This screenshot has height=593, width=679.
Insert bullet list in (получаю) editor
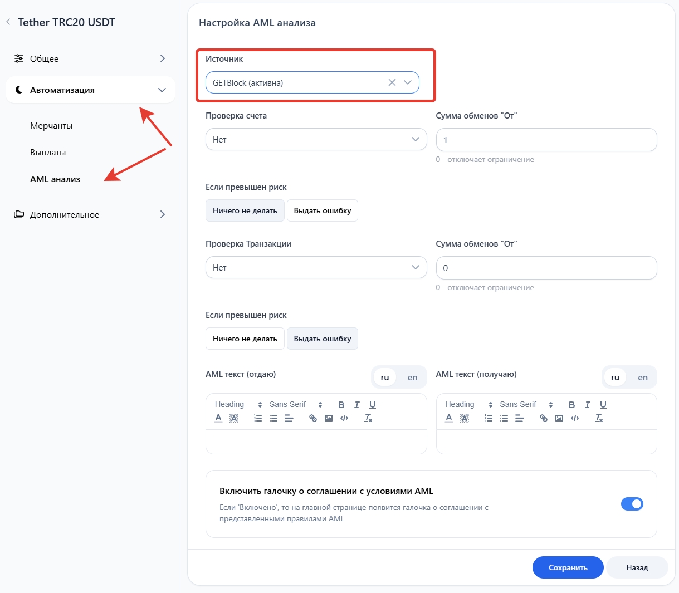click(504, 418)
